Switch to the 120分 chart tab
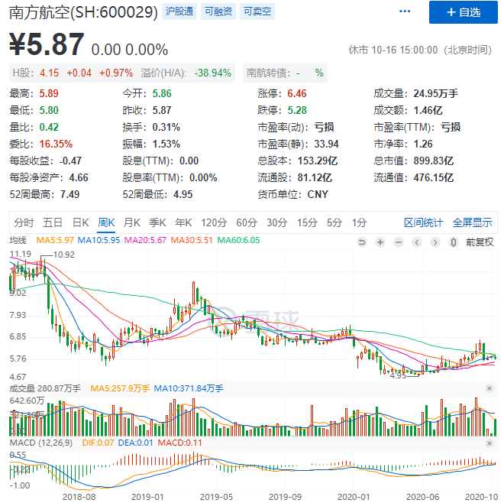The image size is (504, 503). point(214,222)
